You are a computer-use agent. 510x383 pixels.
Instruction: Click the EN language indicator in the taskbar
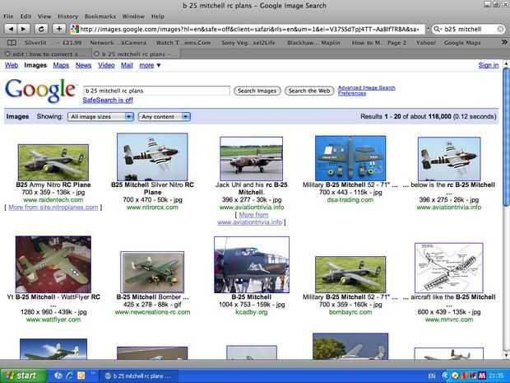(431, 376)
